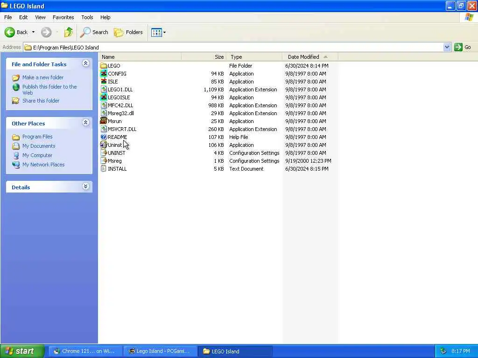The image size is (478, 358).
Task: Click the Help File type cell
Action: point(239,137)
